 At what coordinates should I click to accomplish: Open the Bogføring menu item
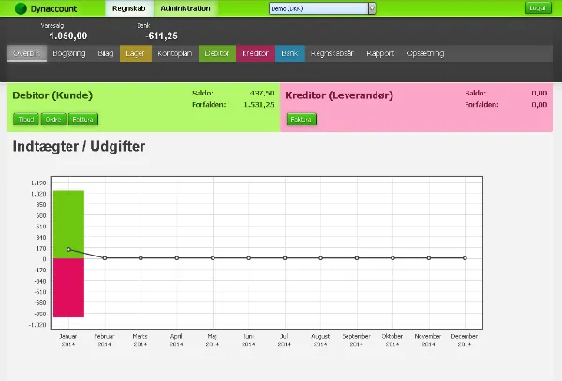pos(69,53)
